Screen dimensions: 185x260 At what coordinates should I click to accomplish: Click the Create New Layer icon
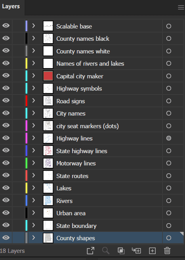tap(152, 251)
